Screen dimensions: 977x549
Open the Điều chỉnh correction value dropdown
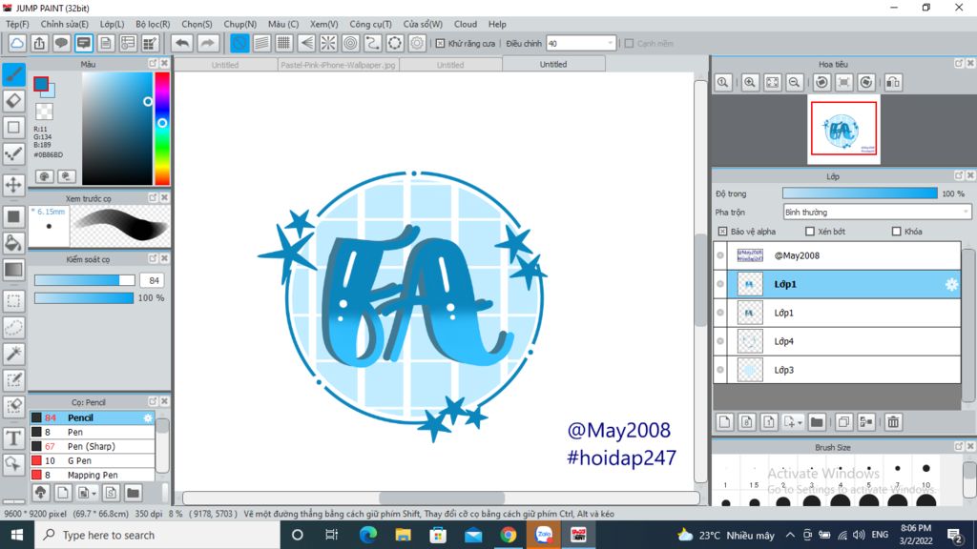pyautogui.click(x=581, y=44)
